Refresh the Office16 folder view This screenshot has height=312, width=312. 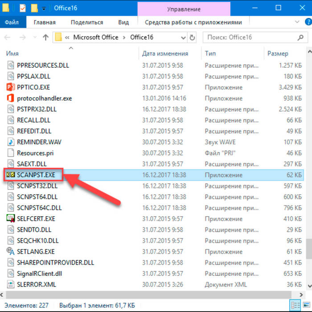pyautogui.click(x=193, y=37)
